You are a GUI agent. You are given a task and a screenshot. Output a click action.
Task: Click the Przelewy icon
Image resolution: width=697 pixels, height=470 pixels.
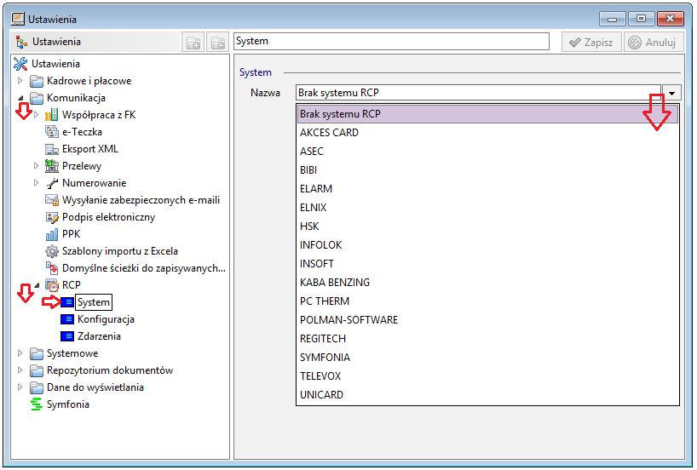(52, 166)
